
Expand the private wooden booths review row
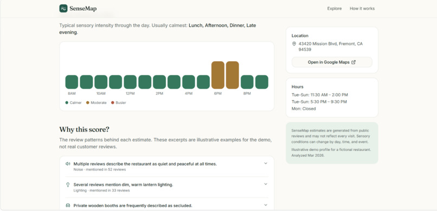tap(166, 206)
